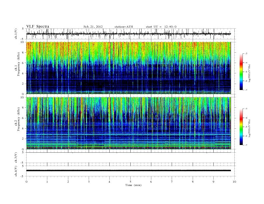Image resolution: width=264 pixels, height=204 pixels.
Task: Click the ch.2 spectrogram plot area
Action: (x=128, y=123)
